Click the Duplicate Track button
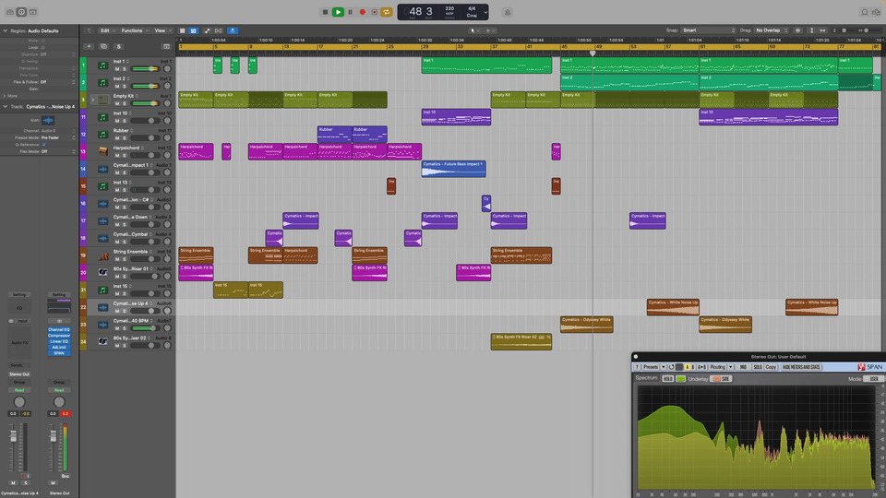The image size is (886, 498). tap(103, 46)
